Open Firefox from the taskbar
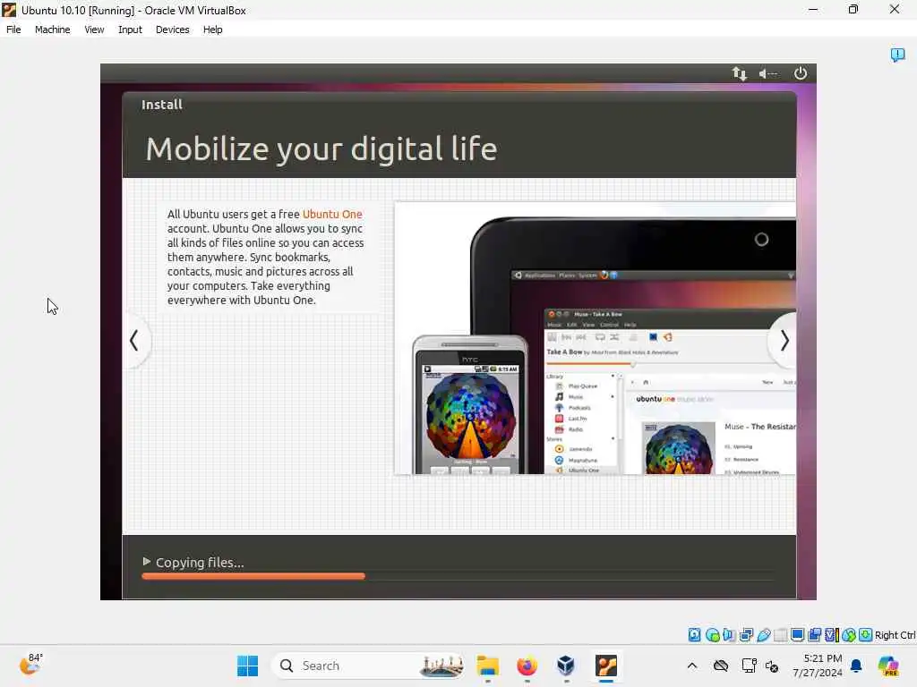 [527, 666]
